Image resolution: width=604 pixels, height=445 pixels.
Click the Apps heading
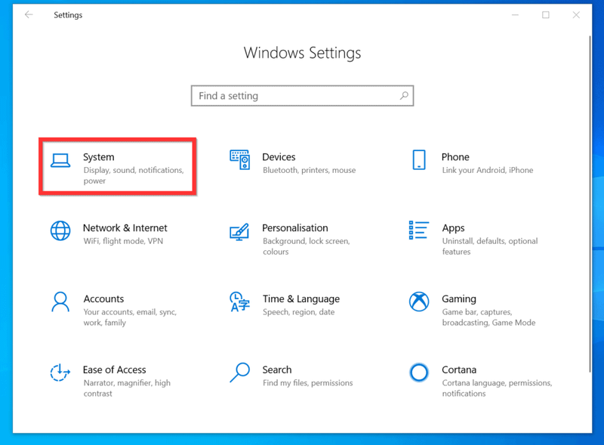tap(454, 228)
